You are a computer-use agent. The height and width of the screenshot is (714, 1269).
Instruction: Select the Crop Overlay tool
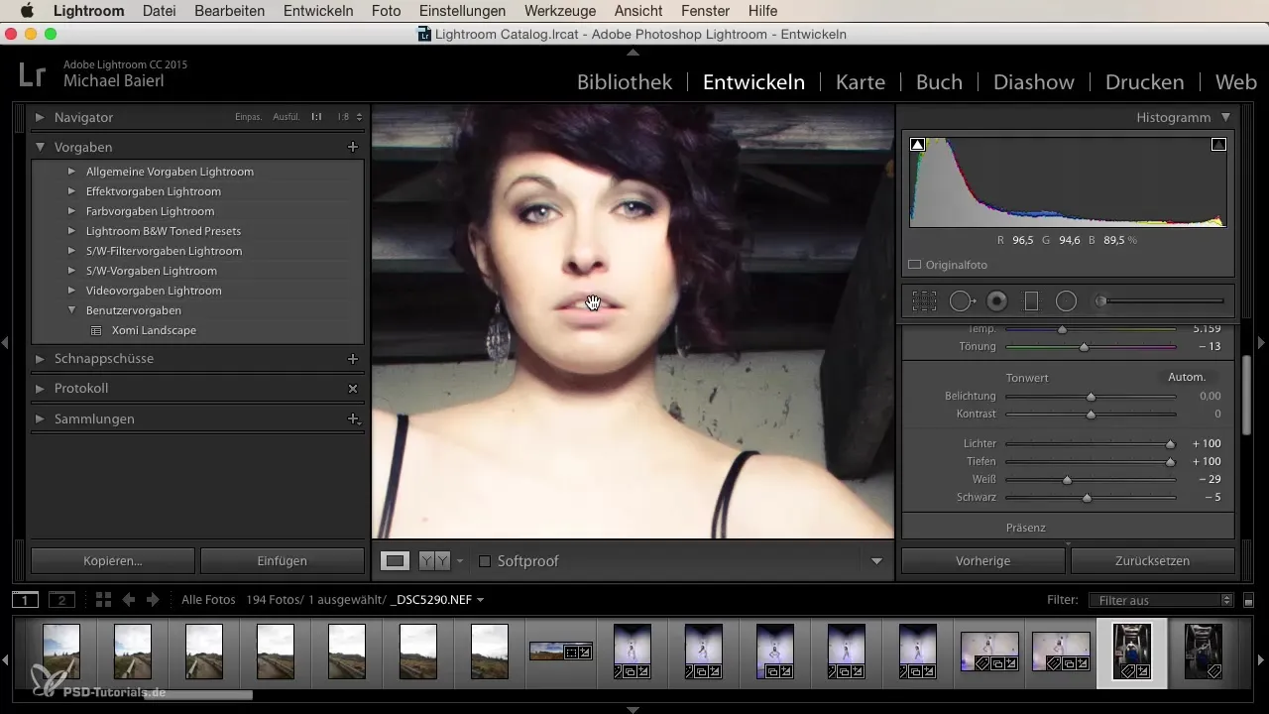coord(924,301)
